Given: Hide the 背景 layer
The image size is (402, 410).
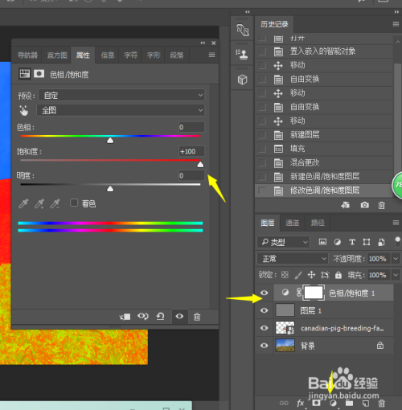Looking at the screenshot, I should (264, 346).
